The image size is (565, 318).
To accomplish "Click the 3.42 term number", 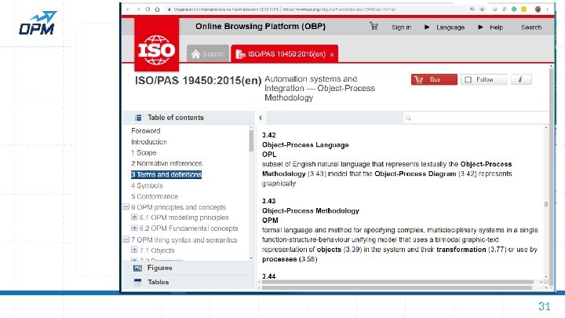I will coord(269,135).
